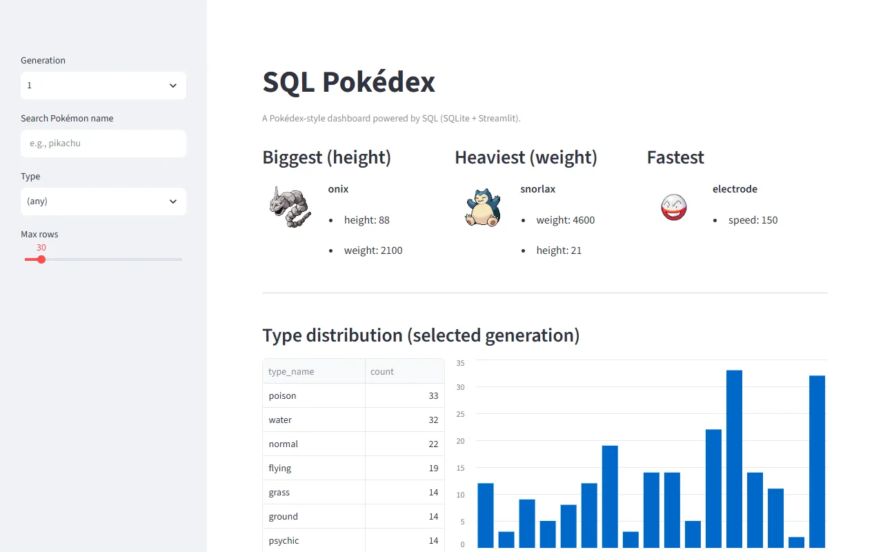Click the Onix sprite image
This screenshot has width=883, height=552.
click(290, 207)
